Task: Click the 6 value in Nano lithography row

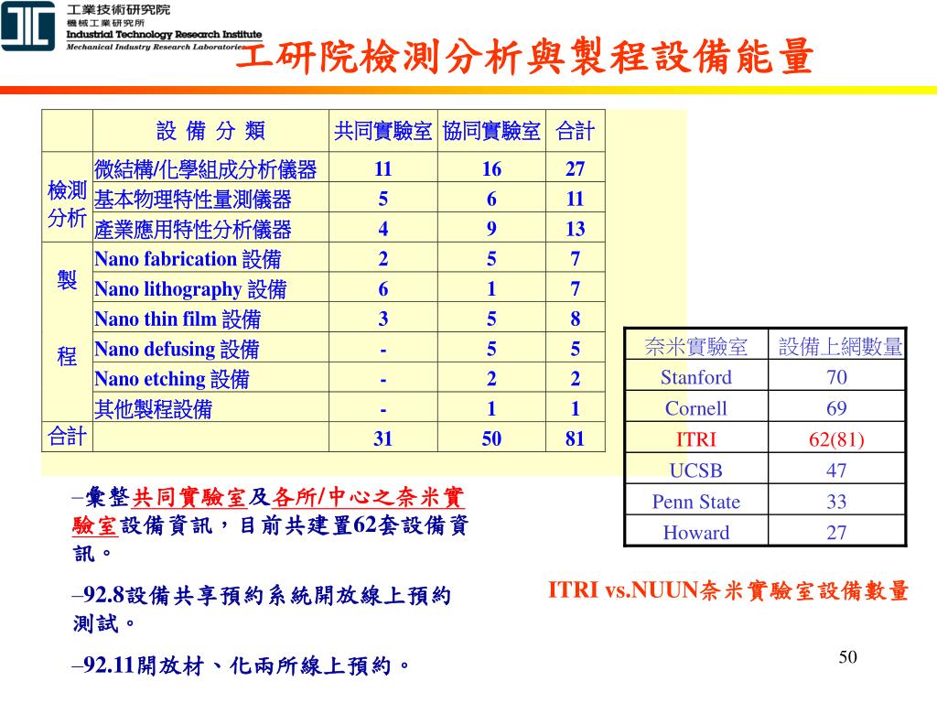Action: point(382,288)
